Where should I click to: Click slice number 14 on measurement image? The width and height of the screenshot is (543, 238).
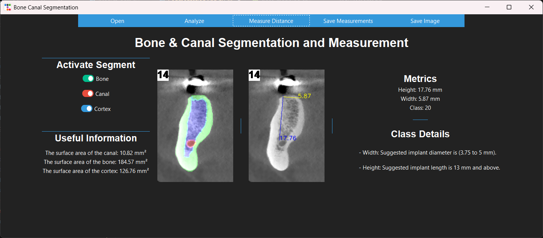tap(254, 75)
